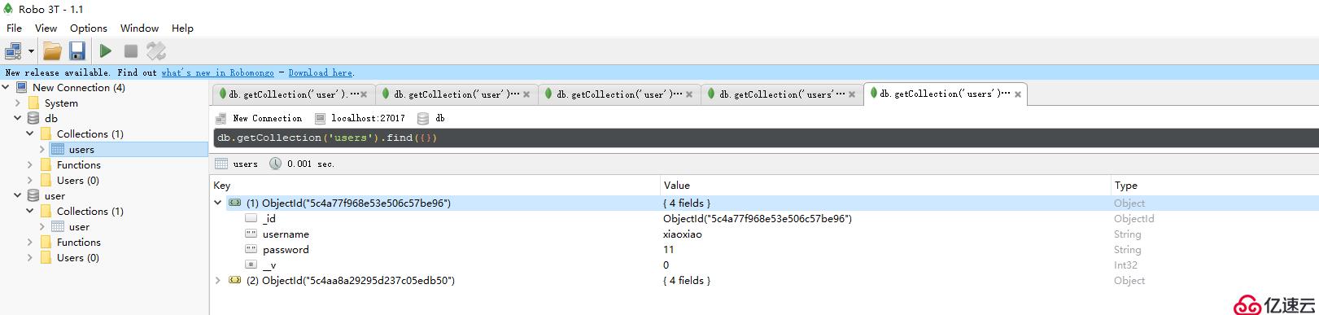
Task: Click the Connect toolbar icon
Action: click(13, 51)
